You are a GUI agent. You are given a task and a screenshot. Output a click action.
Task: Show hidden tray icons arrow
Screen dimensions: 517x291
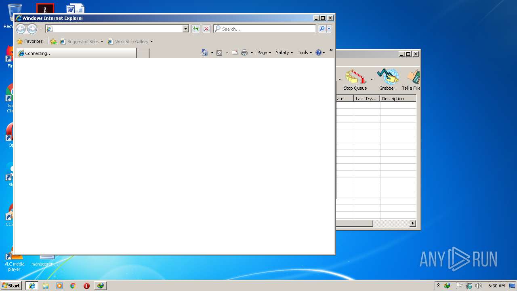click(x=438, y=285)
